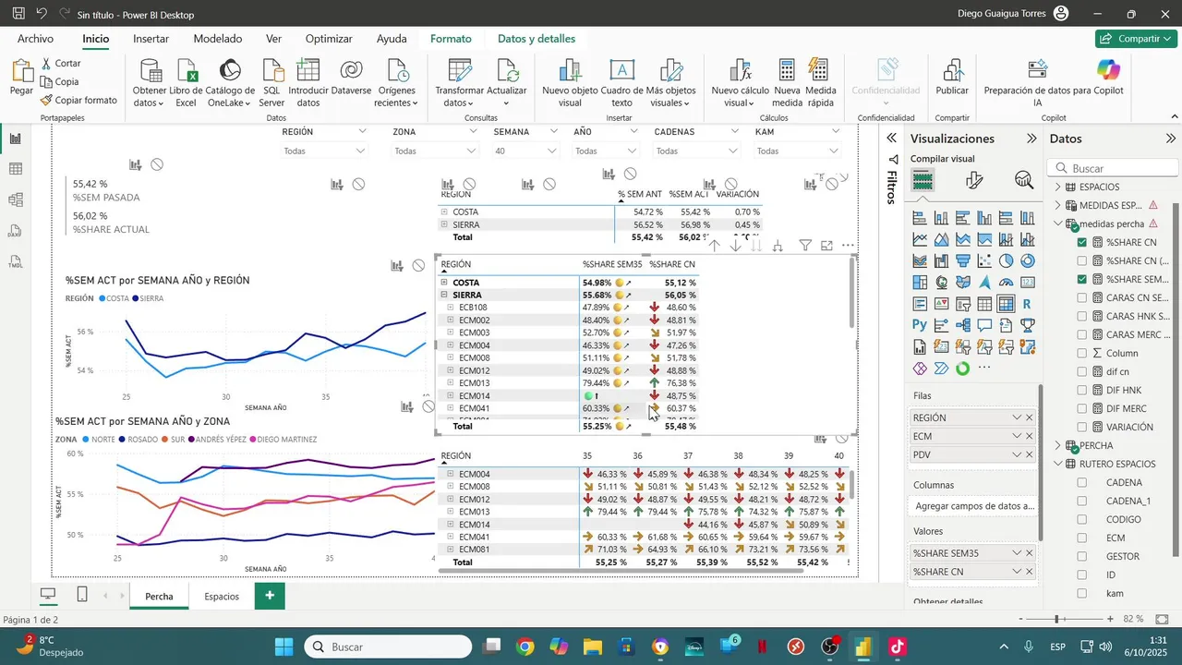Check the dif cn field
Screen dimensions: 1182x665
(x=1082, y=371)
